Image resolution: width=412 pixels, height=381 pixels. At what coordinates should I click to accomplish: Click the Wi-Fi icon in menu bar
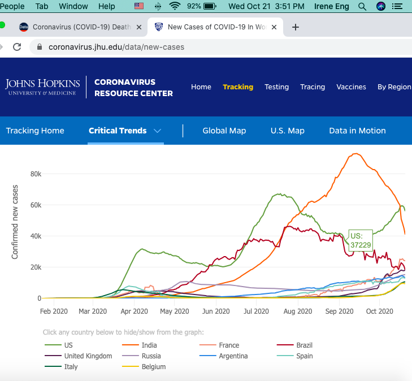[x=175, y=6]
